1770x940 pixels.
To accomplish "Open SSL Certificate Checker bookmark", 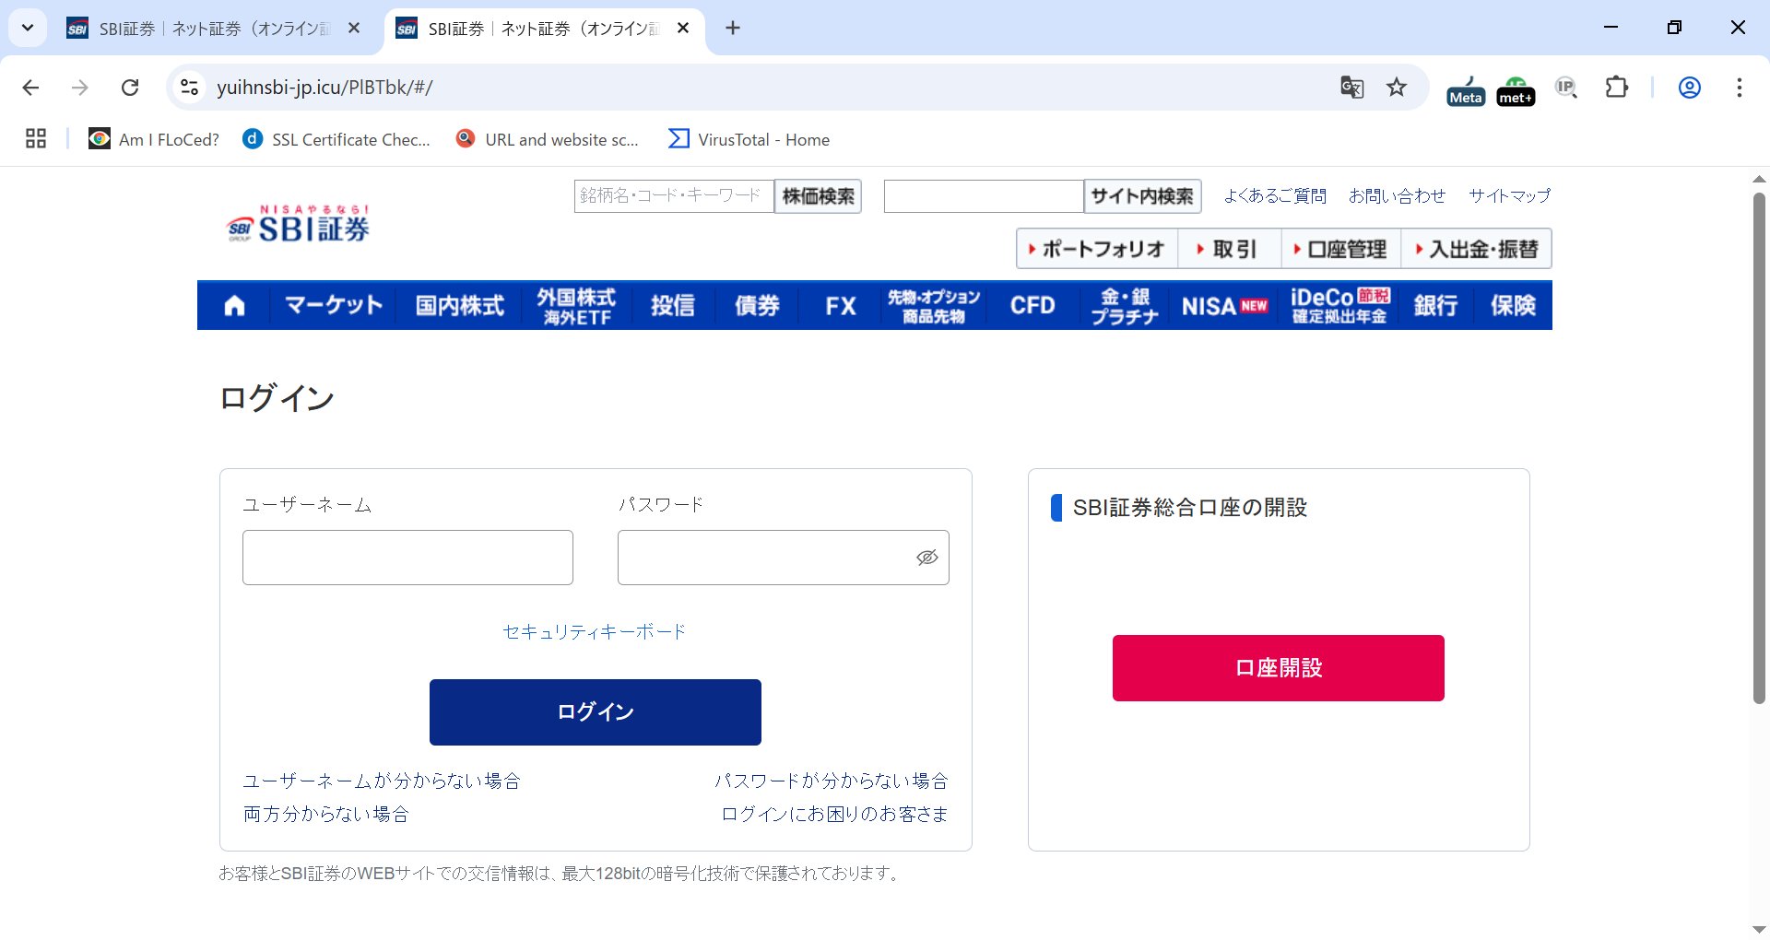I will [x=336, y=139].
